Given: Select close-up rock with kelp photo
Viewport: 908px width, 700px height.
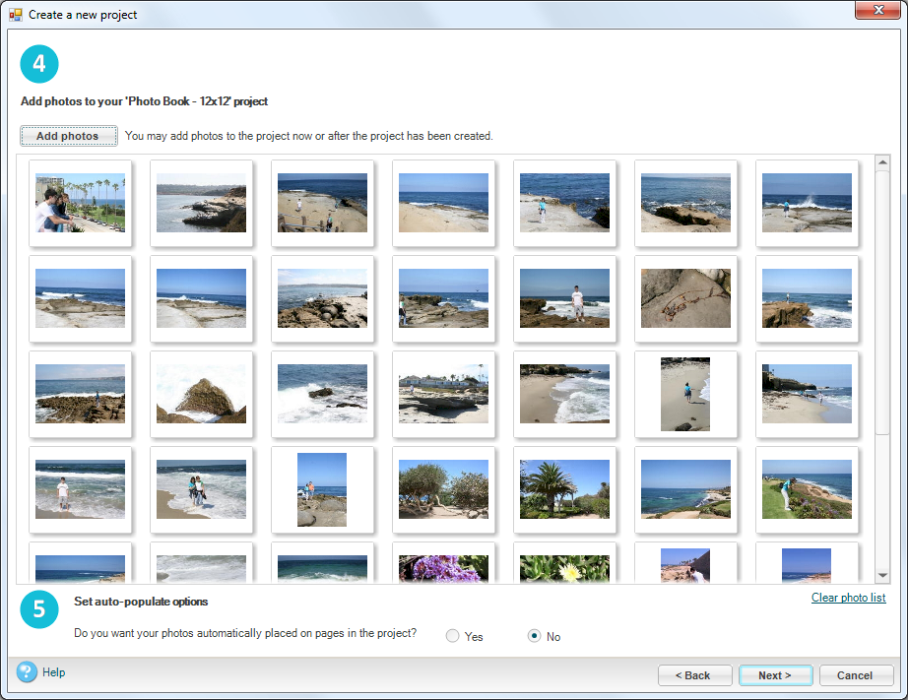Looking at the screenshot, I should coord(685,298).
